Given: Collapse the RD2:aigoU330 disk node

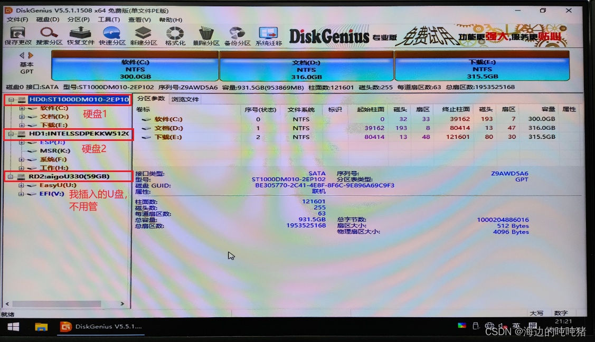Looking at the screenshot, I should (x=11, y=177).
